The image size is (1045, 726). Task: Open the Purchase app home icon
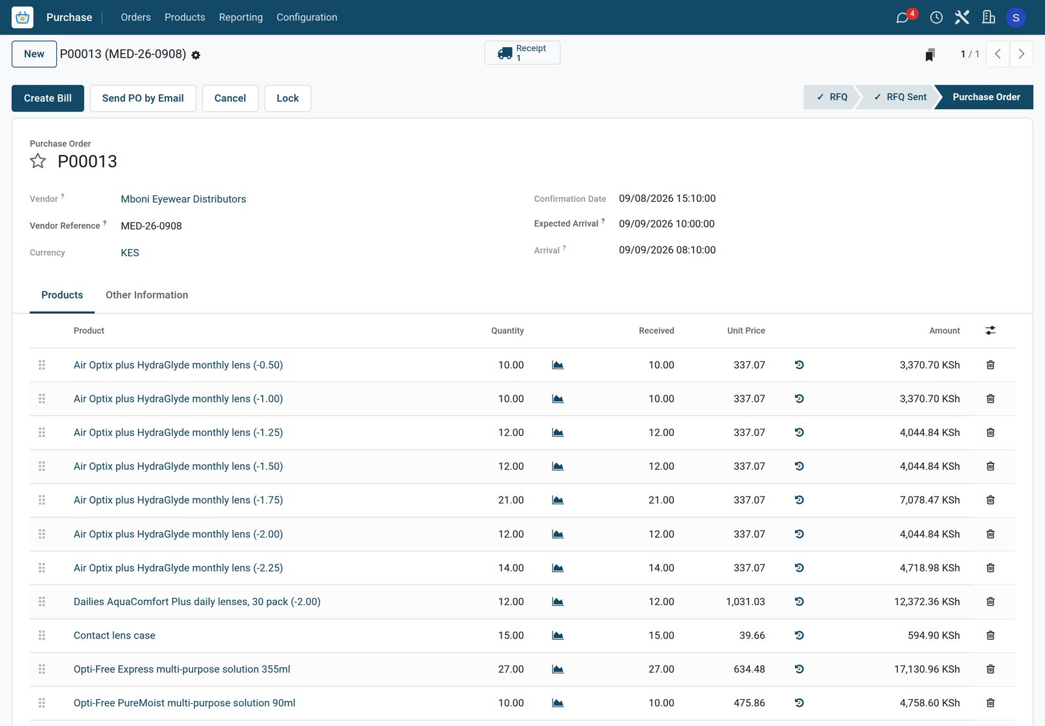click(22, 18)
